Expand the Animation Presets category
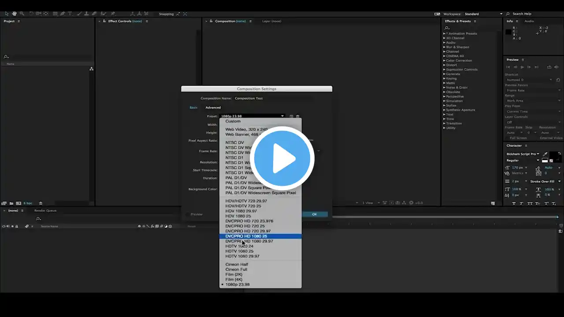 click(x=445, y=33)
